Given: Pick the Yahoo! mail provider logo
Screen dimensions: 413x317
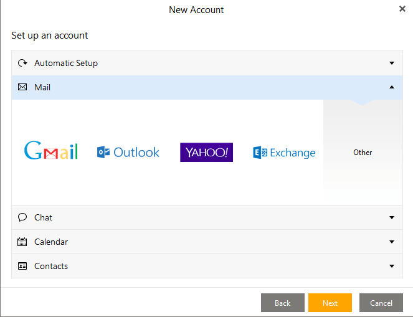Looking at the screenshot, I should tap(206, 153).
